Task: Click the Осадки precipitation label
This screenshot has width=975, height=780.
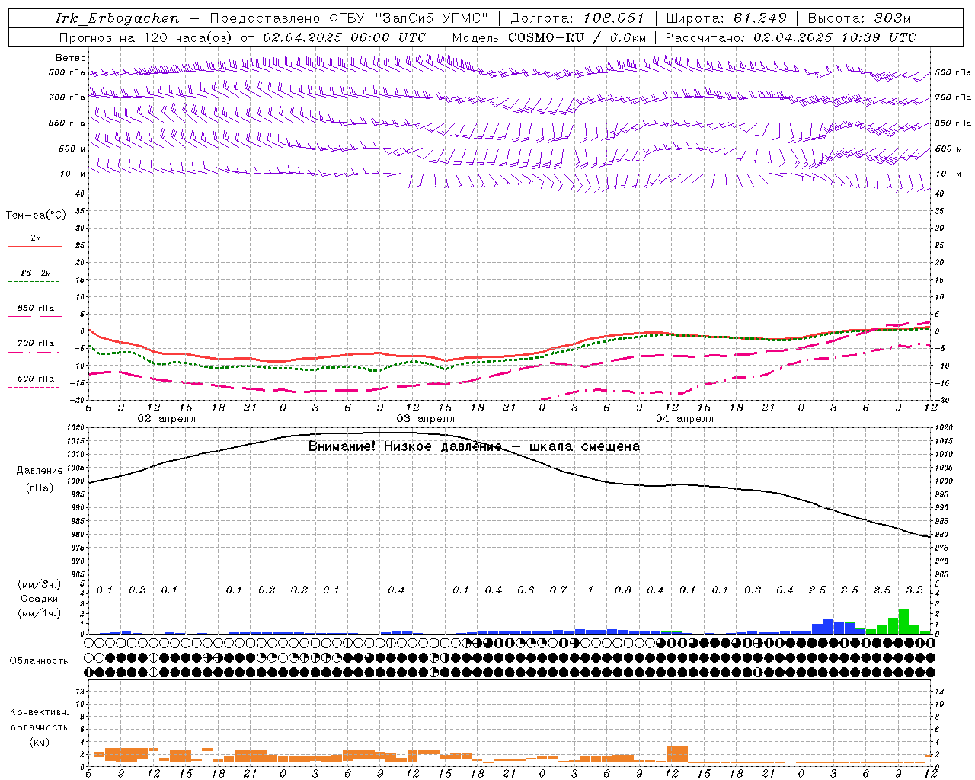Action: [39, 599]
